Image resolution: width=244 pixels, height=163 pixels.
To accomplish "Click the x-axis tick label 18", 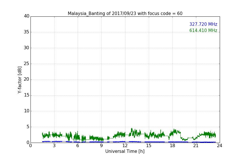I will [x=173, y=146].
